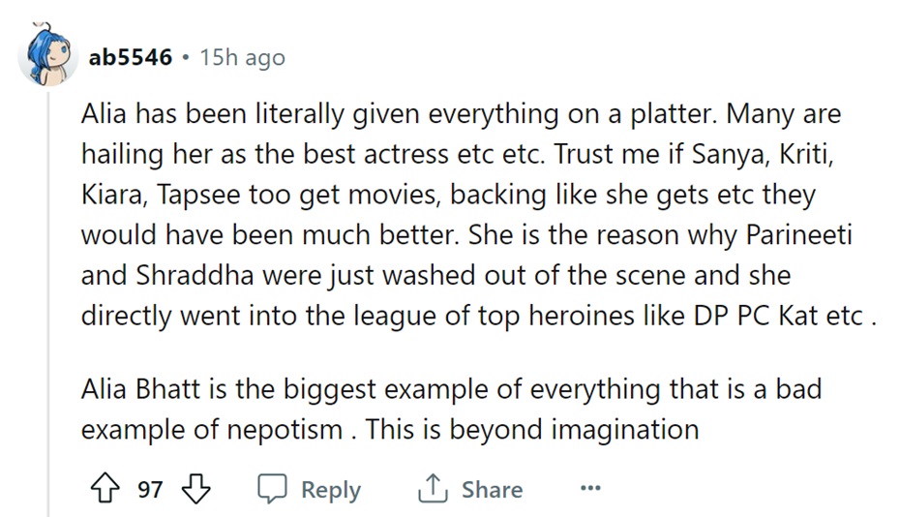The height and width of the screenshot is (517, 900).
Task: Downvote the comment with the down arrow
Action: pyautogui.click(x=196, y=489)
